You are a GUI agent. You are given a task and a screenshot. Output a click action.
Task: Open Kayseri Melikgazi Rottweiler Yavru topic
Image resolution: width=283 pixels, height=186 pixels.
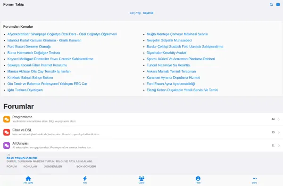pos(50,59)
